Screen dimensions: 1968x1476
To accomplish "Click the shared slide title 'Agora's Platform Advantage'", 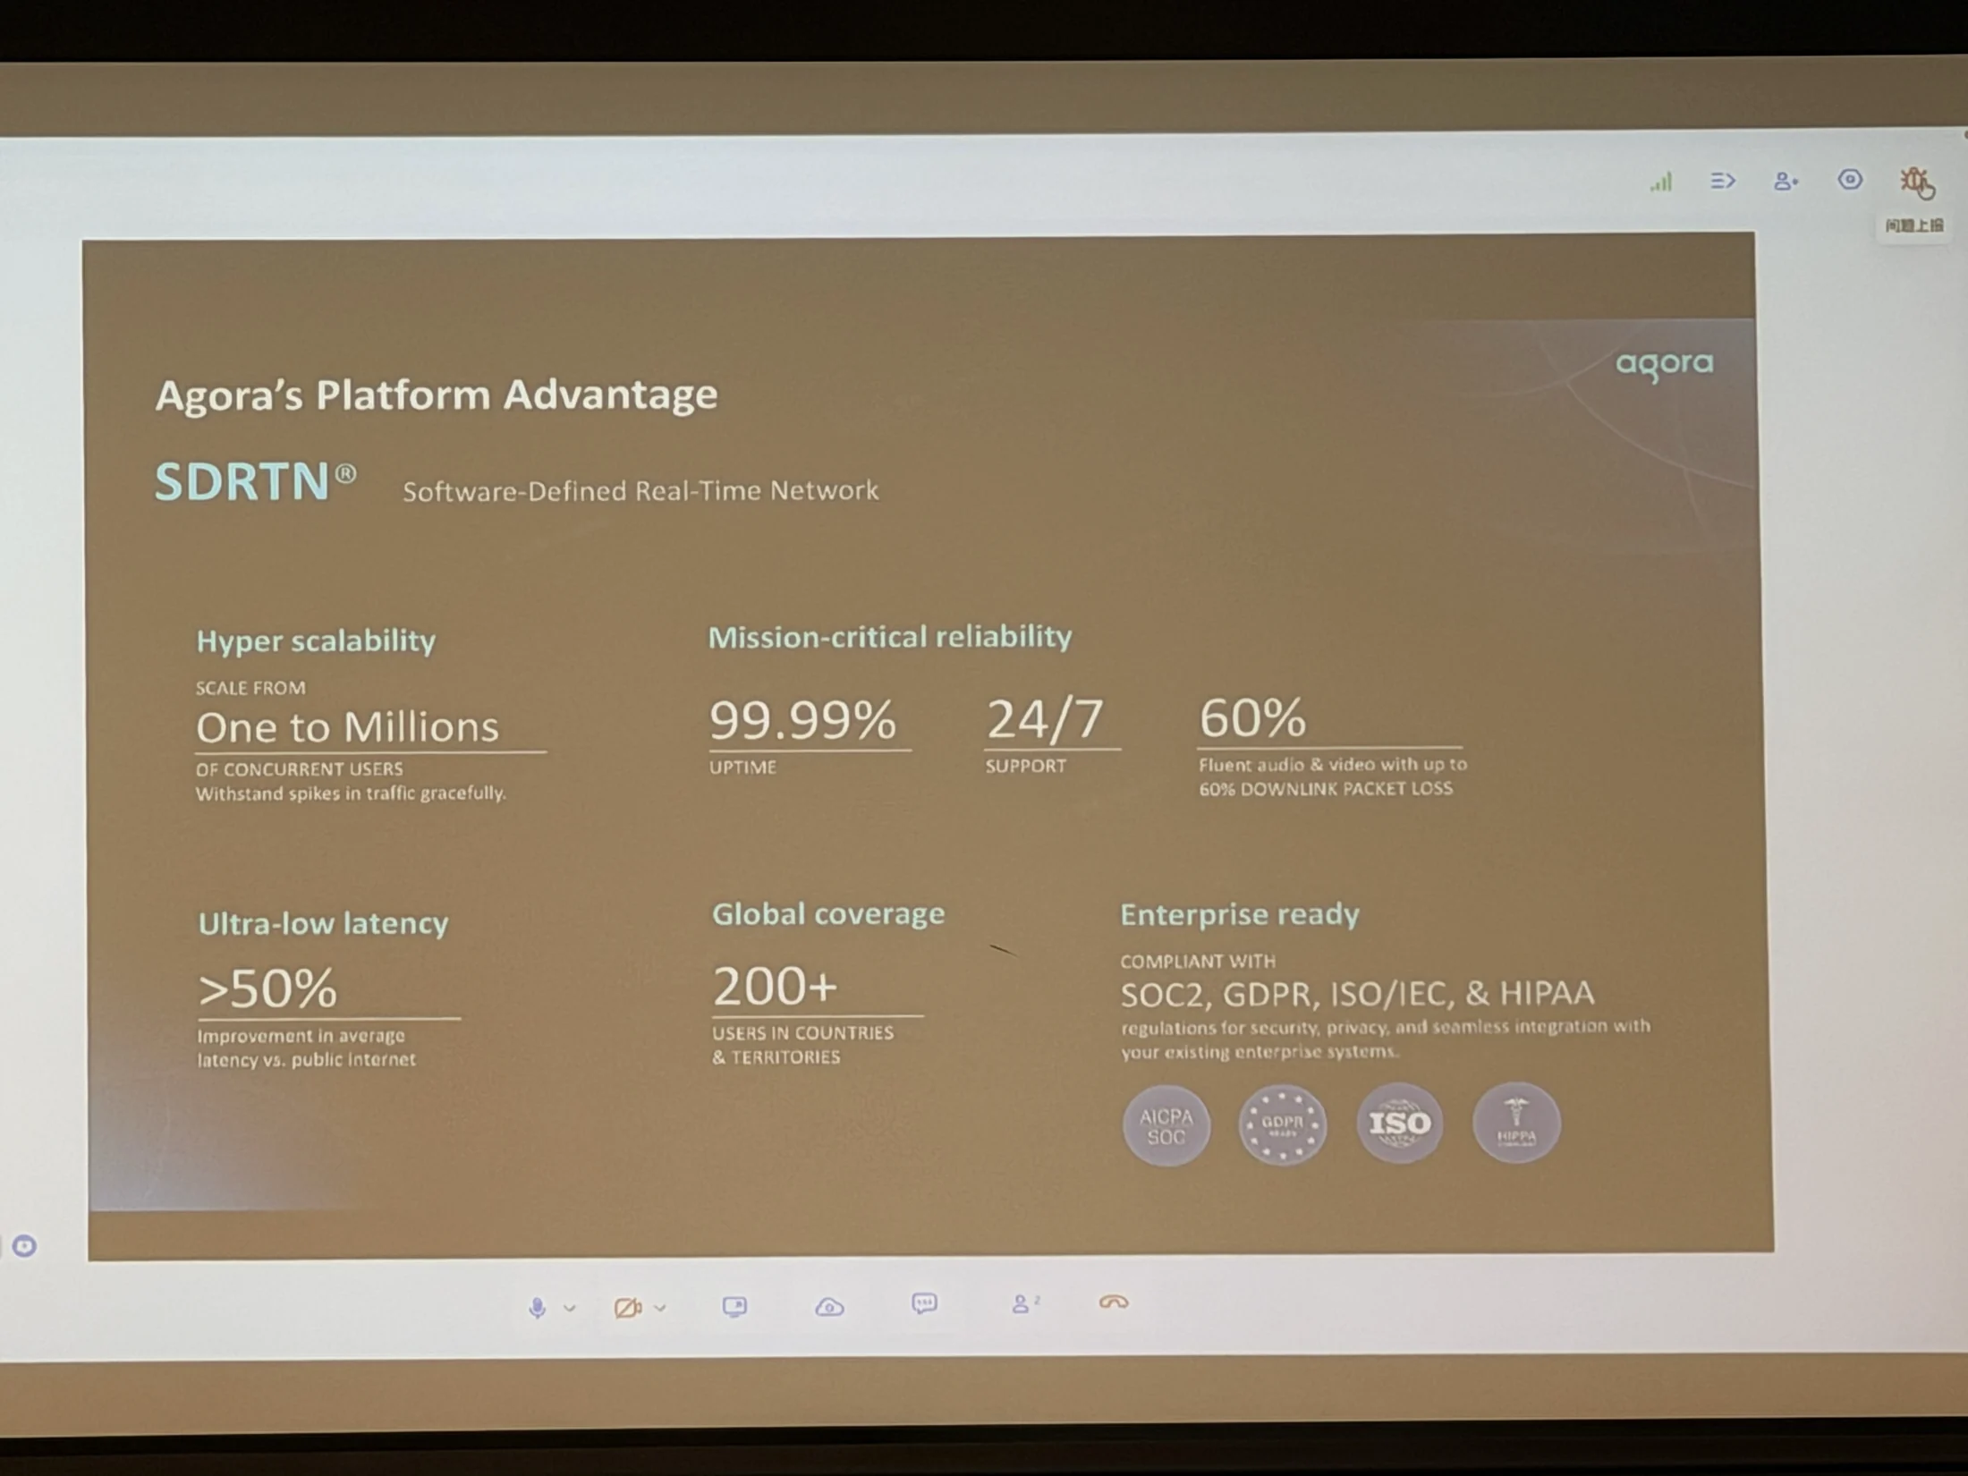I will point(437,394).
